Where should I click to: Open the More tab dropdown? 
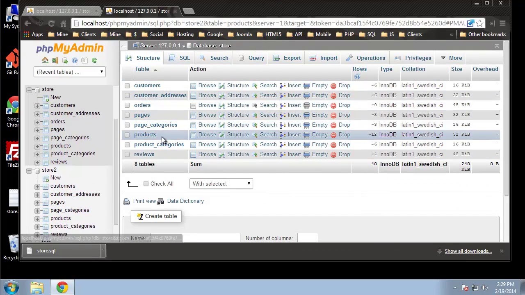451,58
